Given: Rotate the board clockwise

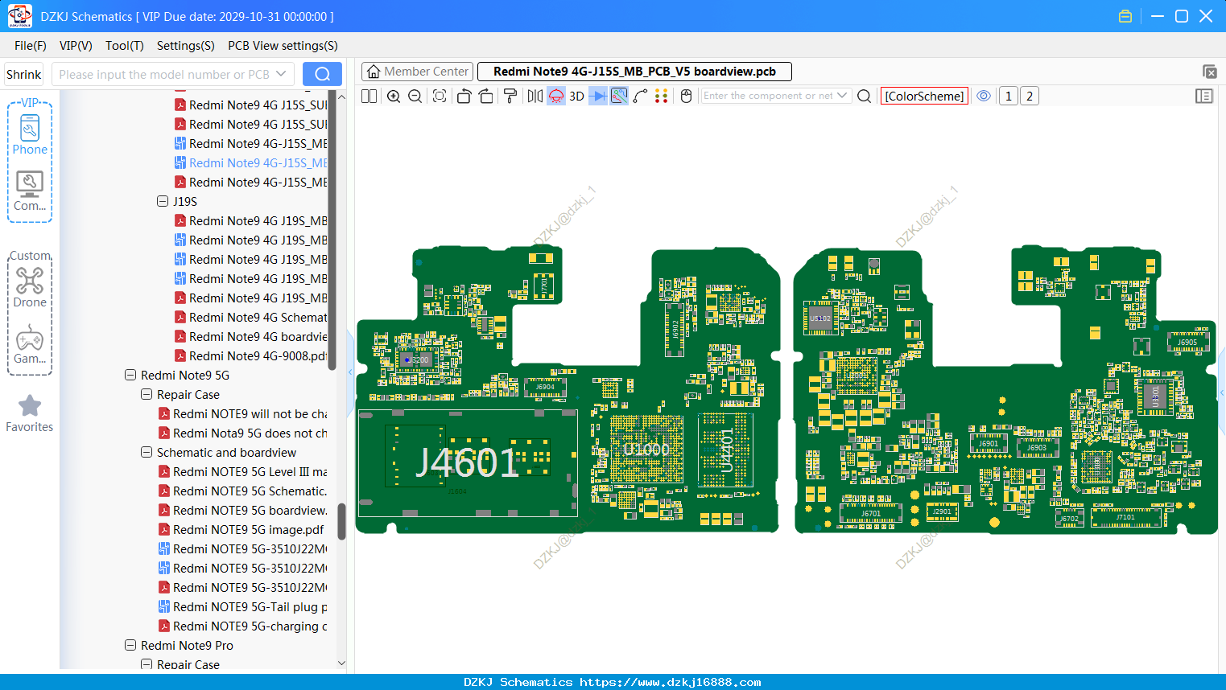Looking at the screenshot, I should point(486,96).
